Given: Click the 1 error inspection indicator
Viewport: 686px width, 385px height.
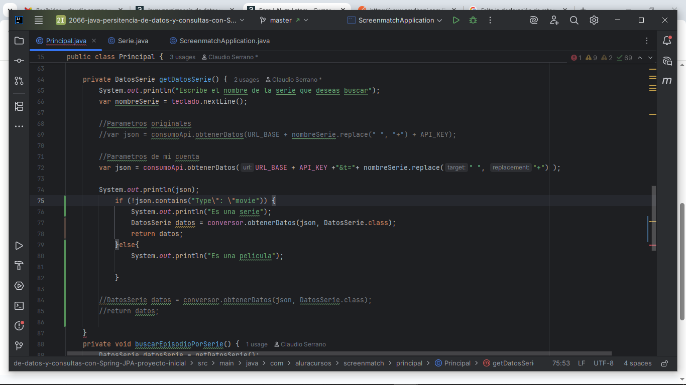Looking at the screenshot, I should pos(576,58).
